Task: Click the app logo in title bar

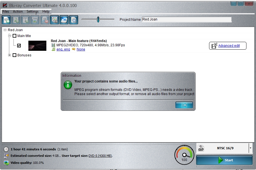Action: (5, 5)
